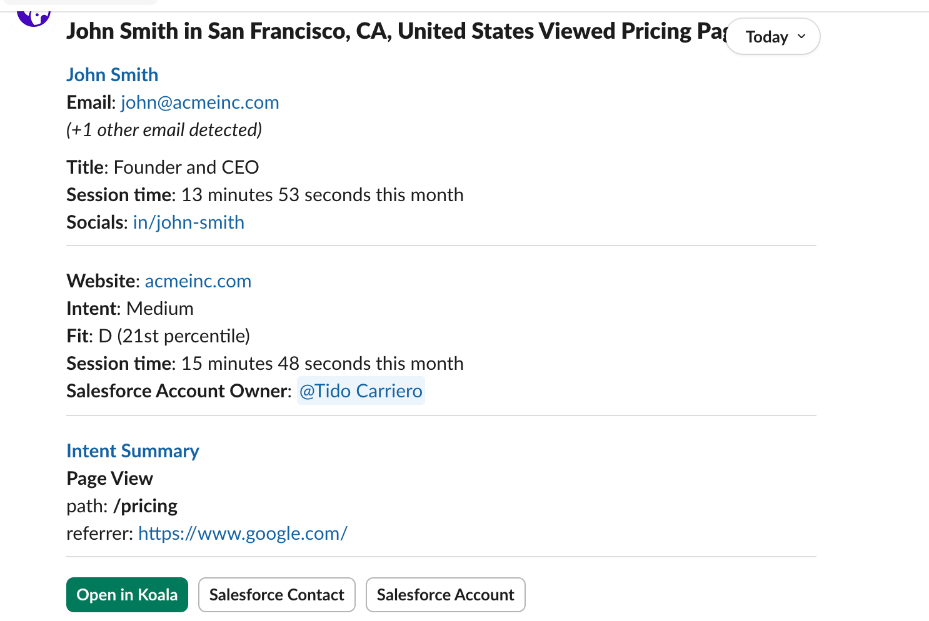This screenshot has width=929, height=621.
Task: Click the Open in Koala button
Action: click(x=128, y=595)
